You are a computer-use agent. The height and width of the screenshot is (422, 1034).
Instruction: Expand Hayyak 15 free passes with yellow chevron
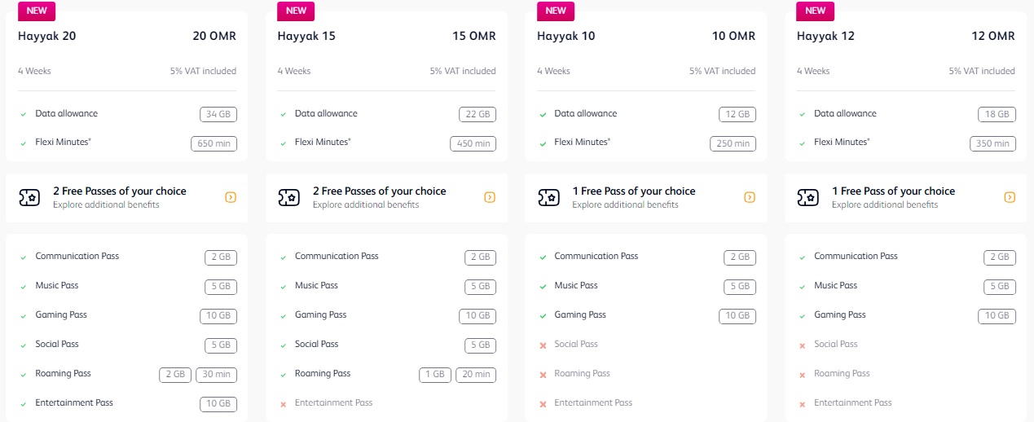pos(490,197)
